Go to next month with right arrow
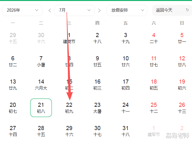 pos(99,11)
